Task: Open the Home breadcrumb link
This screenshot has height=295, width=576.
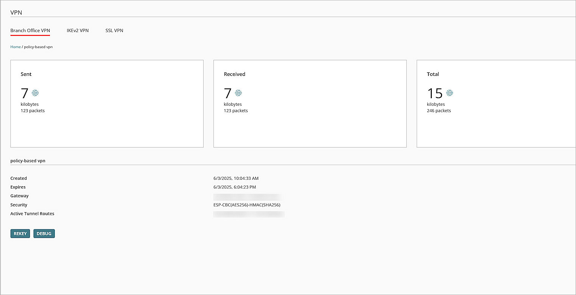Action: coord(16,46)
